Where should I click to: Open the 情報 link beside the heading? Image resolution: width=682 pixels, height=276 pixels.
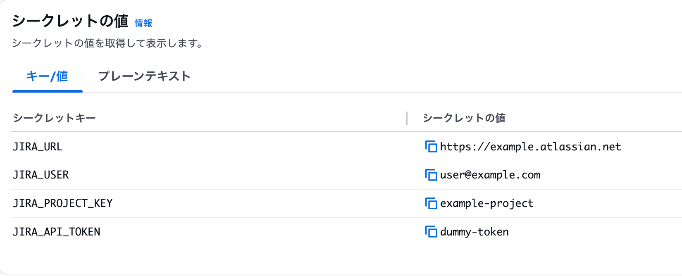point(143,24)
